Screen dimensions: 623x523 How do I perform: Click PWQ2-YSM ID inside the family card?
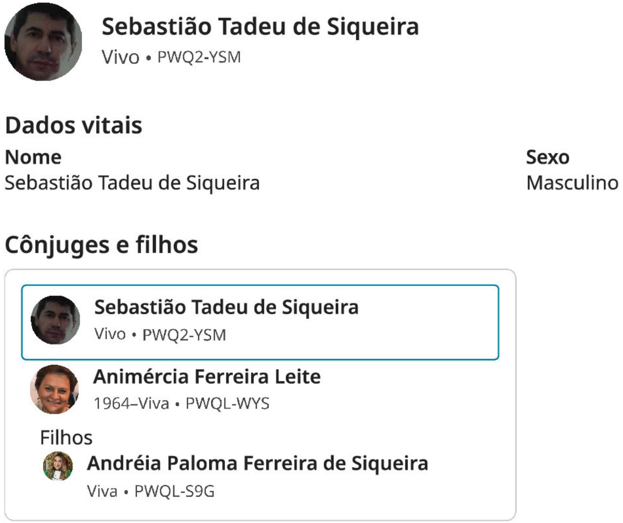pos(184,335)
